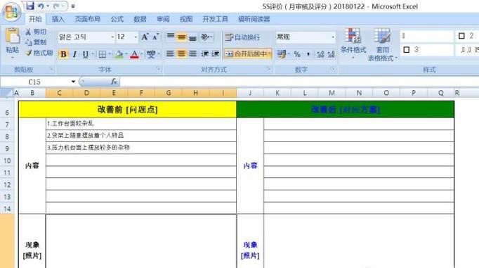The width and height of the screenshot is (479, 268).
Task: Apply accounting number format icon
Action: coord(282,54)
